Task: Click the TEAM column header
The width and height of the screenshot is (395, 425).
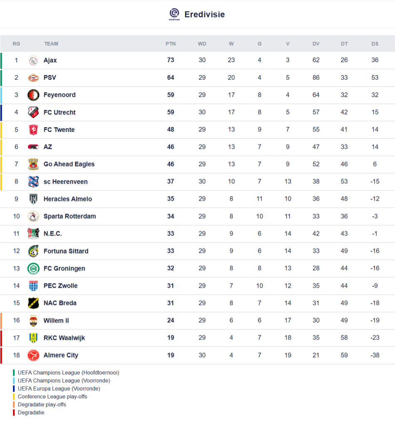Action: tap(51, 44)
